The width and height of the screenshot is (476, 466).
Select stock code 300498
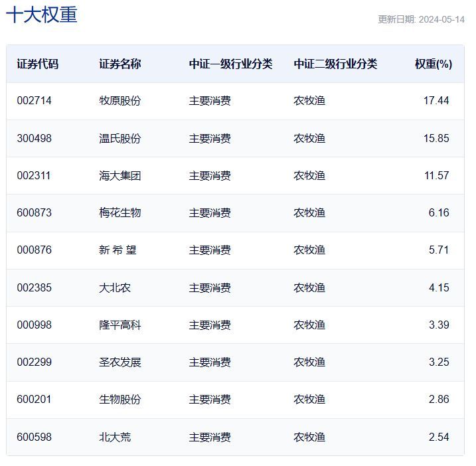pyautogui.click(x=35, y=138)
